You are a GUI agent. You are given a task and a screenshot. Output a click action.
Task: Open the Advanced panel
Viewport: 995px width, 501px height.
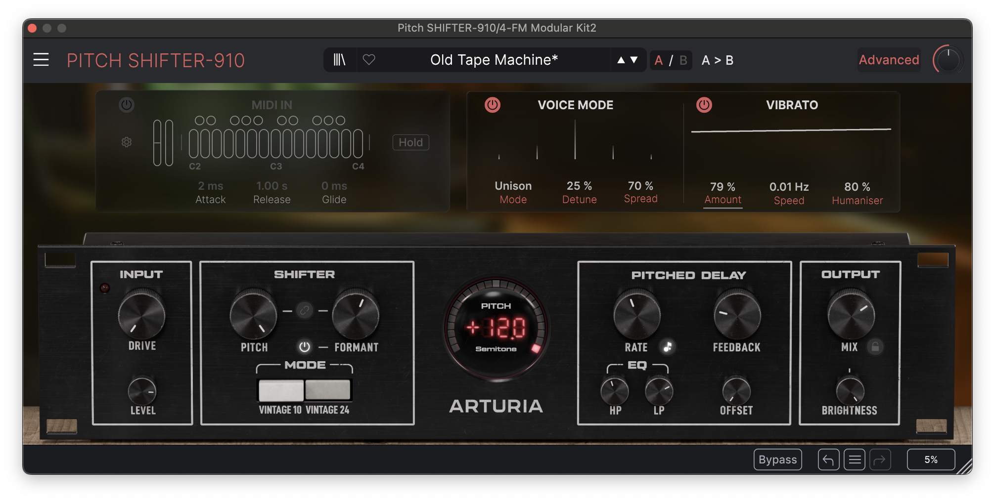889,60
